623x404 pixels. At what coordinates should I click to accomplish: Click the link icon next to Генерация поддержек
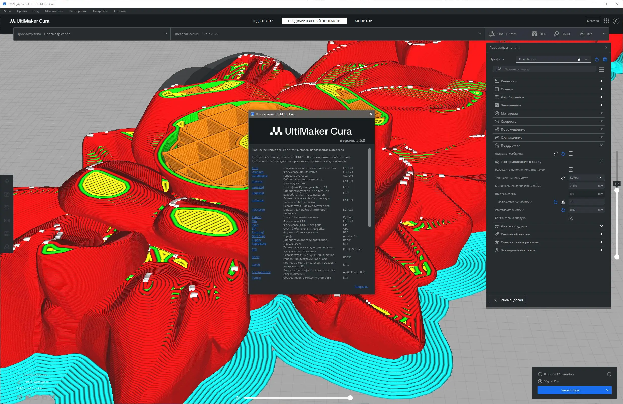coord(555,154)
